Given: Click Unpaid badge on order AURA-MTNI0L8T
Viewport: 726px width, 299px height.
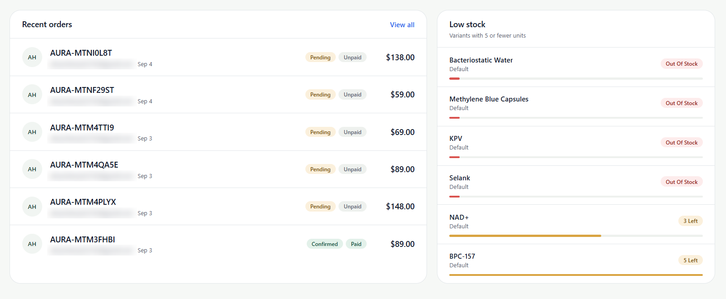Looking at the screenshot, I should click(x=353, y=57).
